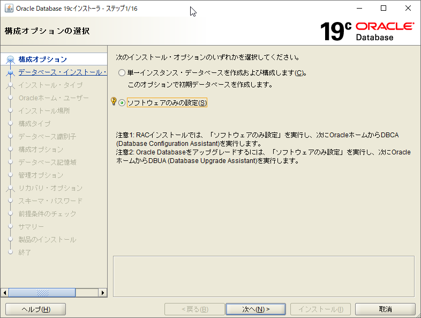Viewport: 421px width, 318px height.
Task: Click the リカバリ・オプション step
Action: coord(50,188)
